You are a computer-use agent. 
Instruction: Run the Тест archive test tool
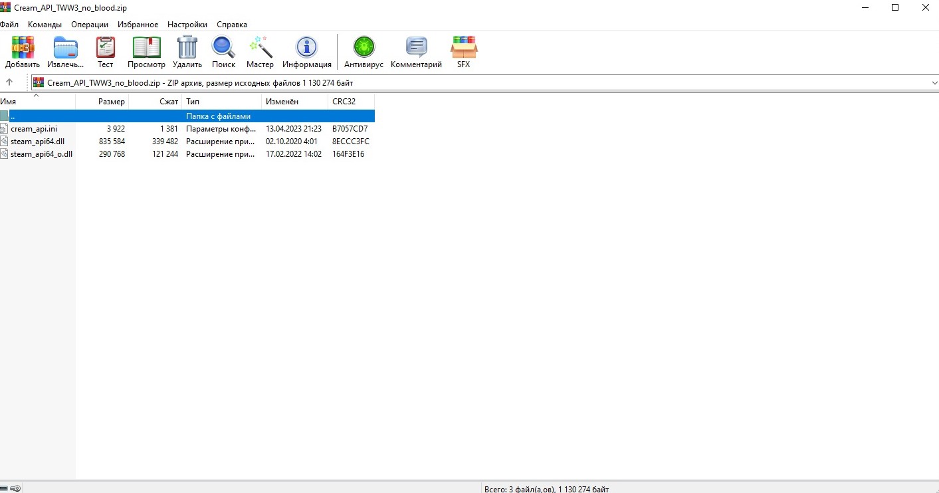coord(105,52)
